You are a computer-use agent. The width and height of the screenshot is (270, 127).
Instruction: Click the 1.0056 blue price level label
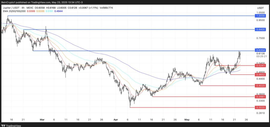coord(260,16)
